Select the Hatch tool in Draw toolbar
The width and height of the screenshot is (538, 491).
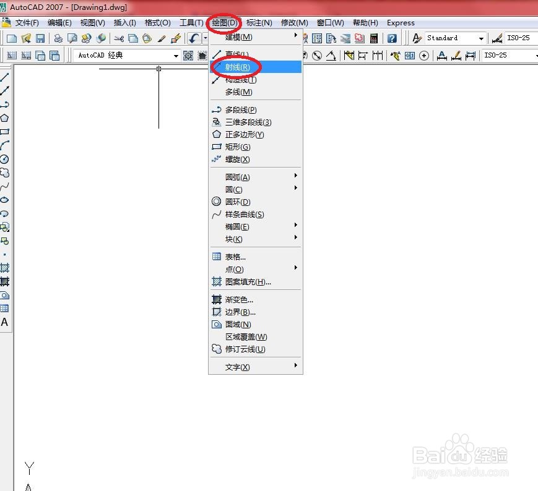tap(4, 268)
